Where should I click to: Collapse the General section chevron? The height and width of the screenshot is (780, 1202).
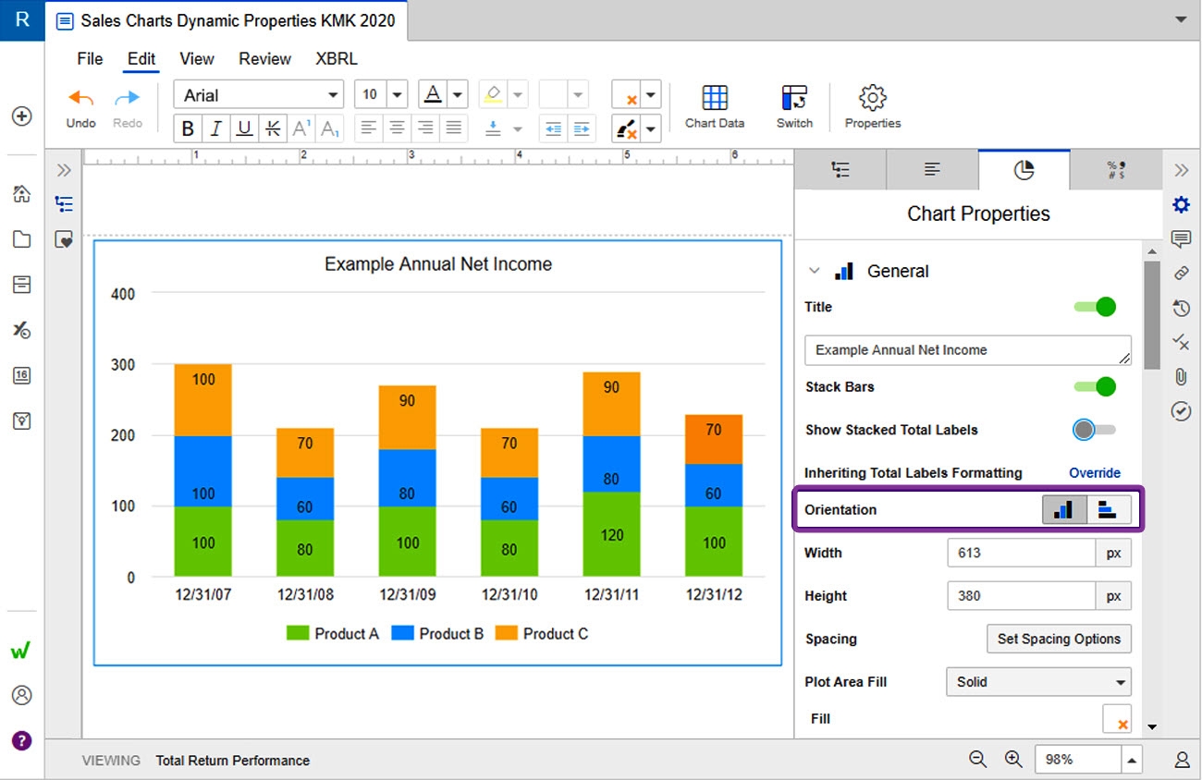click(815, 271)
